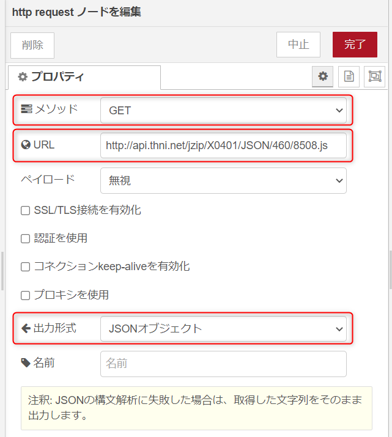Click the gear icon in プロパティ tab
The image size is (392, 437).
(23, 76)
